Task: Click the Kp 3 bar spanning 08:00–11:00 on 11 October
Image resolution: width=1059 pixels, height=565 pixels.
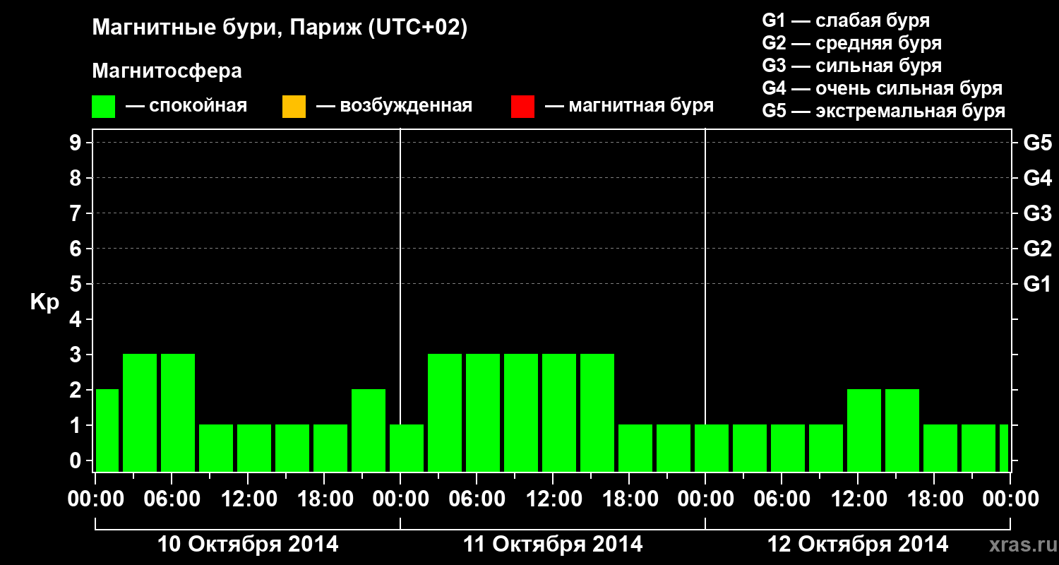Action: coord(521,412)
